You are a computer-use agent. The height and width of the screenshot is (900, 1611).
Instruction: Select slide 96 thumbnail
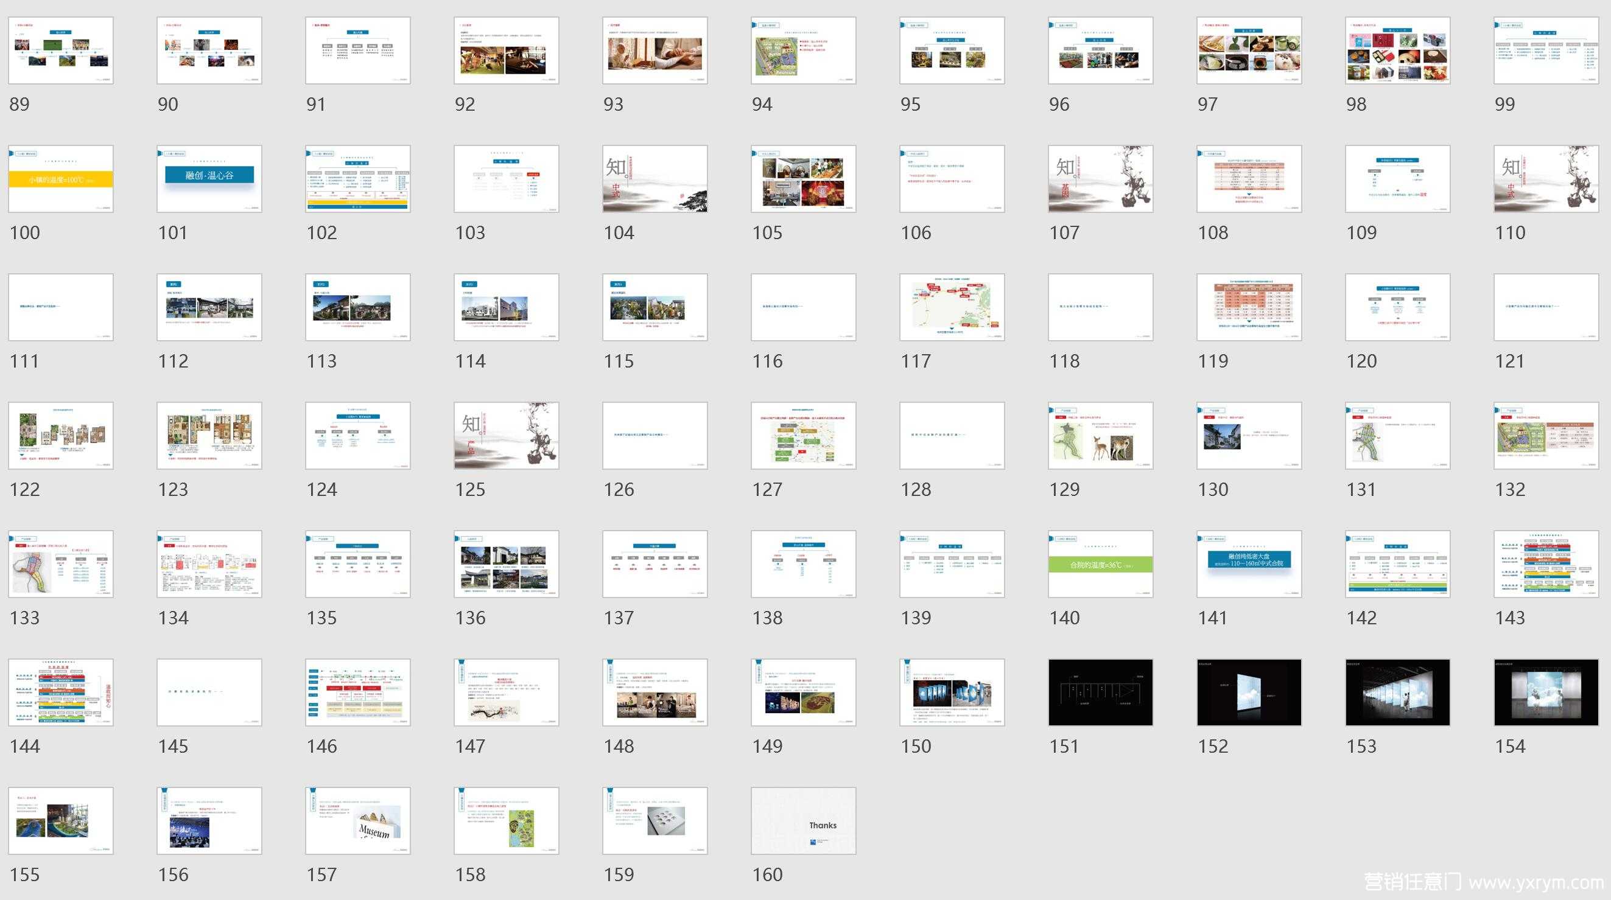pyautogui.click(x=1101, y=51)
